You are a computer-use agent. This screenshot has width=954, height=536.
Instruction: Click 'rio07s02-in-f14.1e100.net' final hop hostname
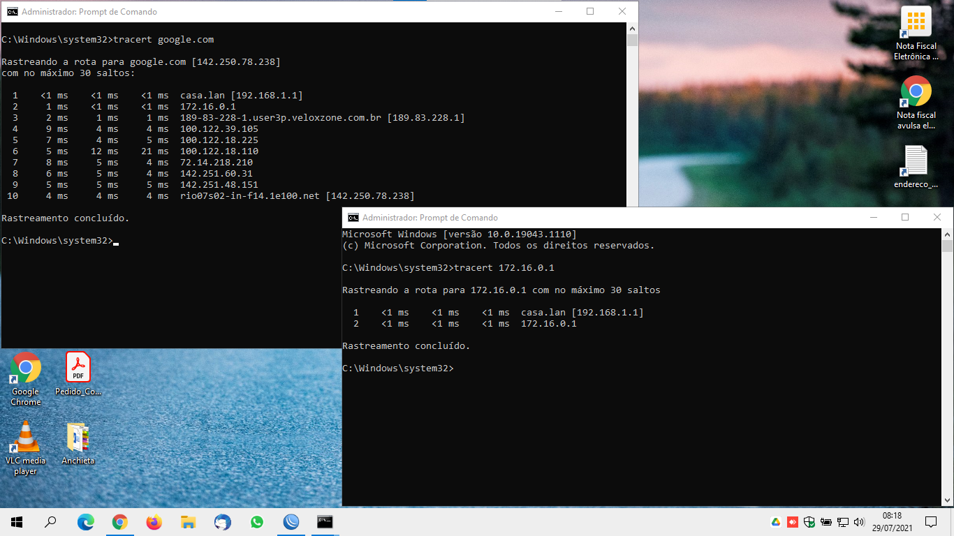click(x=250, y=196)
